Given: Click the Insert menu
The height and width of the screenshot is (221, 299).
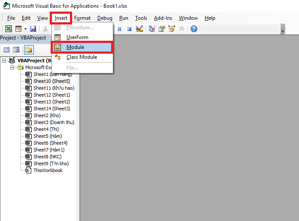Looking at the screenshot, I should coord(61,18).
